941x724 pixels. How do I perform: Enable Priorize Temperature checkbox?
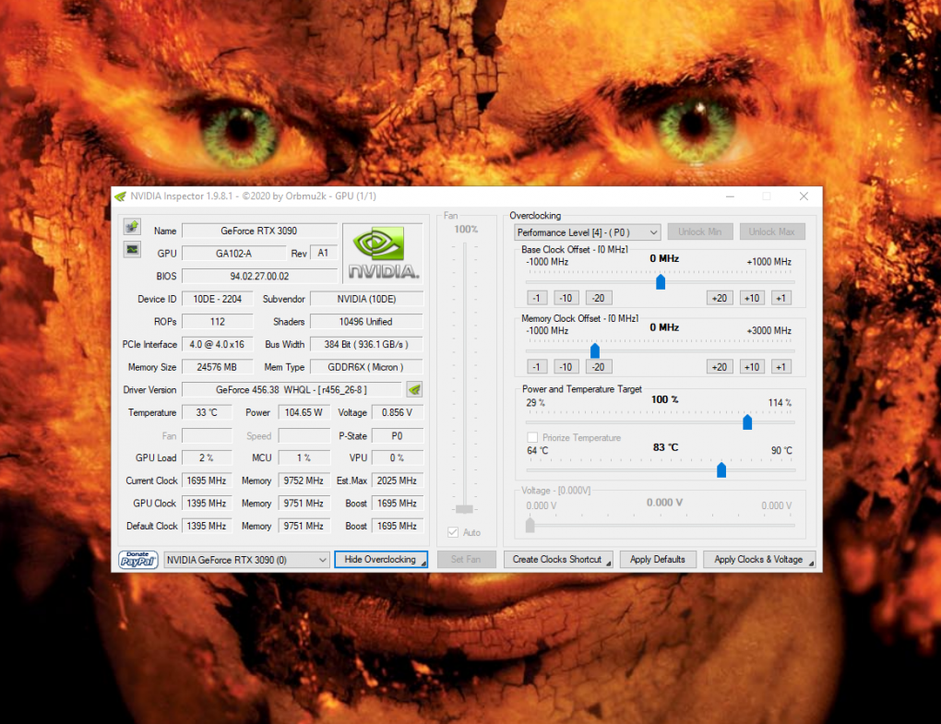(532, 437)
